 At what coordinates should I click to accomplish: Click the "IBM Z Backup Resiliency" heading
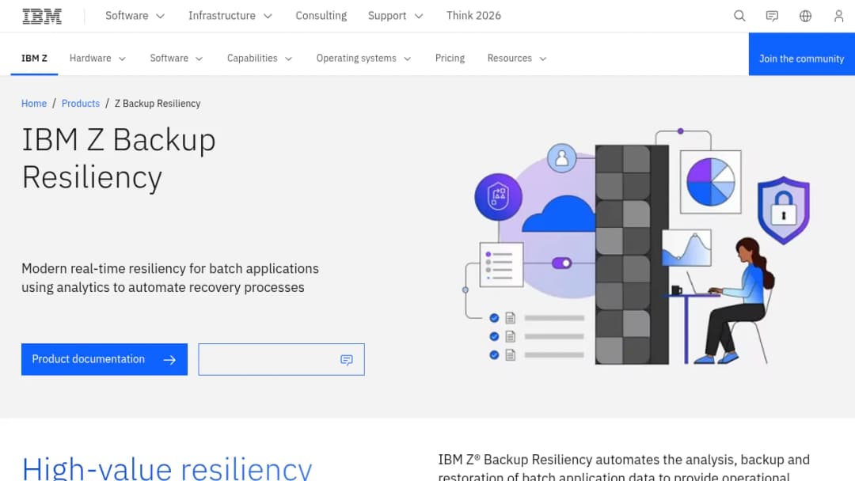119,158
